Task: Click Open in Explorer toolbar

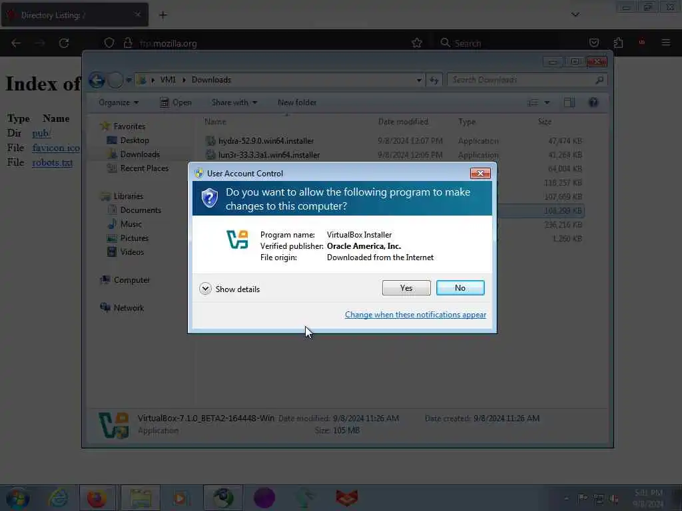Action: pos(176,102)
